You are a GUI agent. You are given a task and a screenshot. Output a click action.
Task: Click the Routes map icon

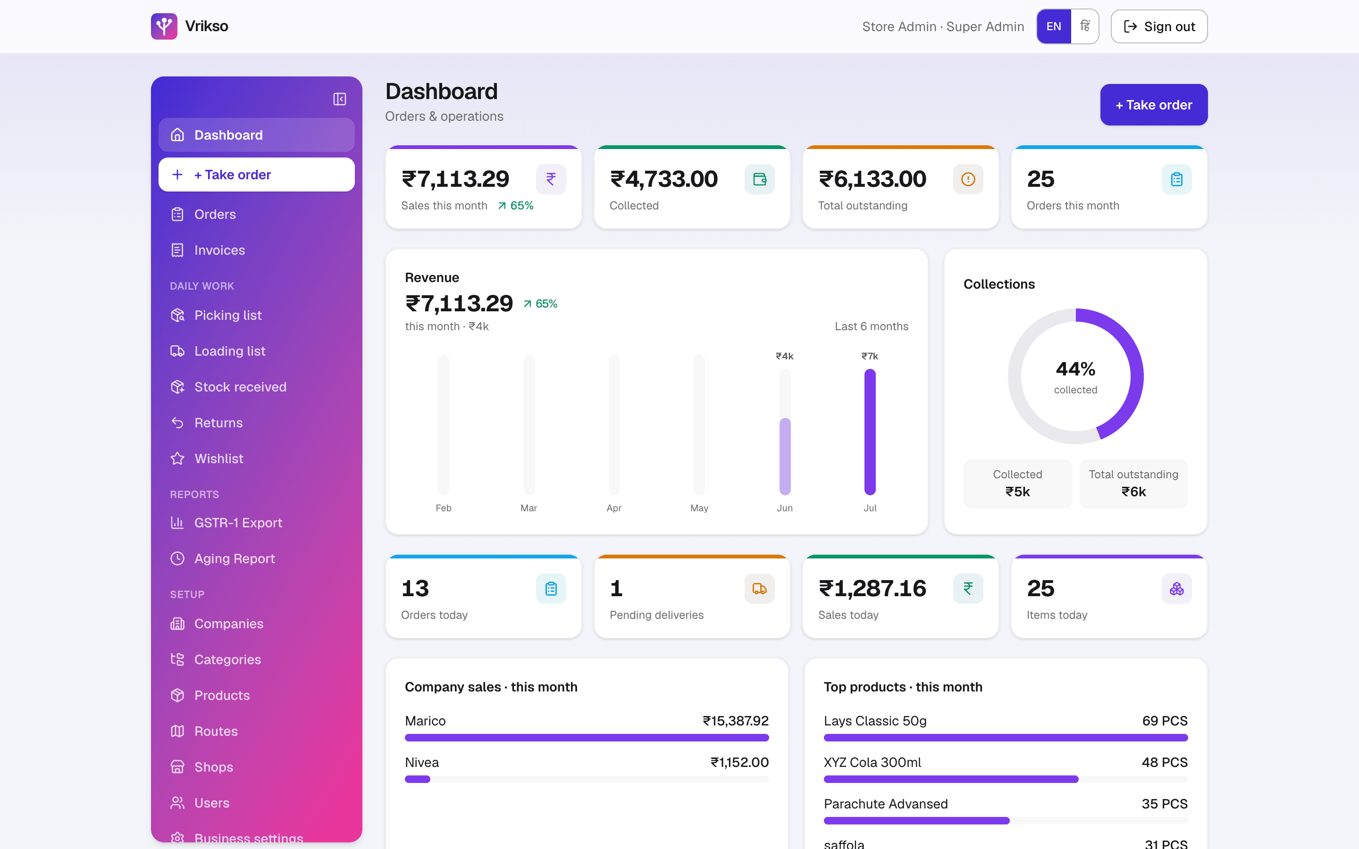177,731
